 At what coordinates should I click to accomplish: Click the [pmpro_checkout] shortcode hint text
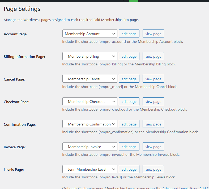125,109
